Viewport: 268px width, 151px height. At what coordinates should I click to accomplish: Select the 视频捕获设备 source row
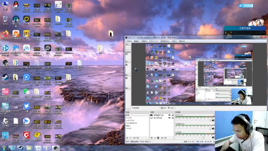coord(162,115)
